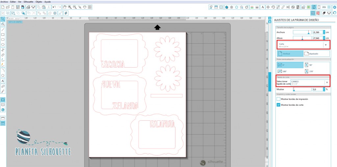Adjust the Anchura width slider

click(308, 32)
